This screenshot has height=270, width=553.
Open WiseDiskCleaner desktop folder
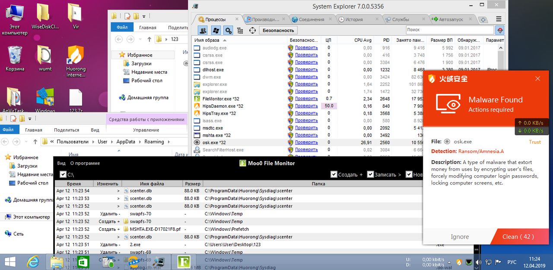[x=45, y=16]
